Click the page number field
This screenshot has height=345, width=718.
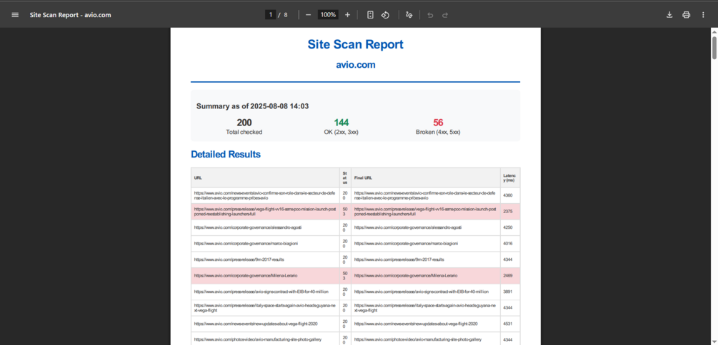coord(270,15)
